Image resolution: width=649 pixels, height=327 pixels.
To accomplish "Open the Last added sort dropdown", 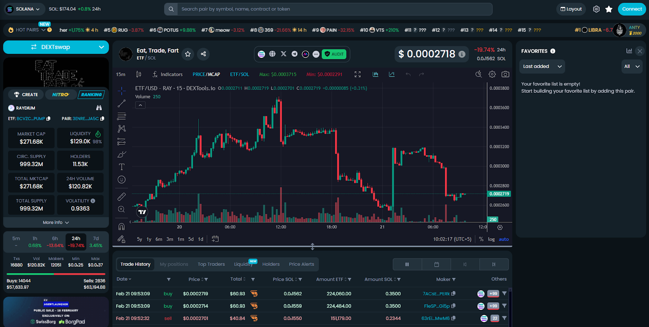I will click(542, 66).
